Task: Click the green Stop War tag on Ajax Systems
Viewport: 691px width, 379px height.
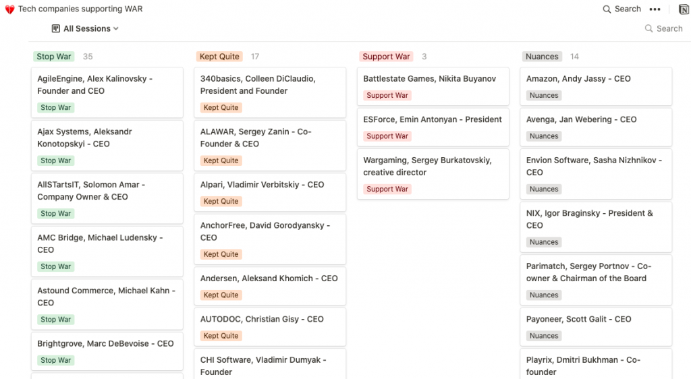Action: point(55,161)
